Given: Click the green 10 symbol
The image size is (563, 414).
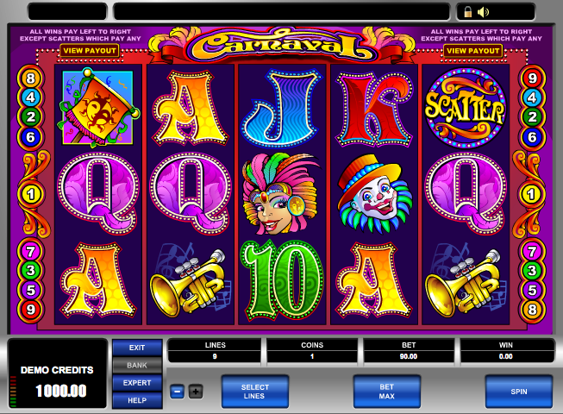Looking at the screenshot, I should click(282, 280).
